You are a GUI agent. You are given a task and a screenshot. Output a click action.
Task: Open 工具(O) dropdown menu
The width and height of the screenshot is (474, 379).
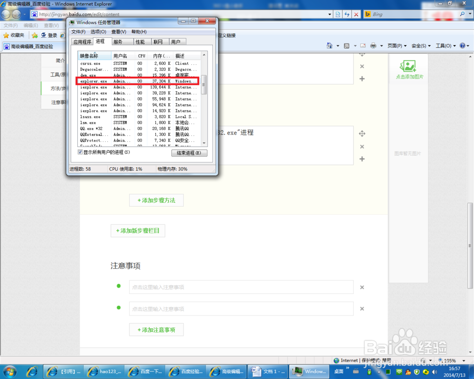445,45
